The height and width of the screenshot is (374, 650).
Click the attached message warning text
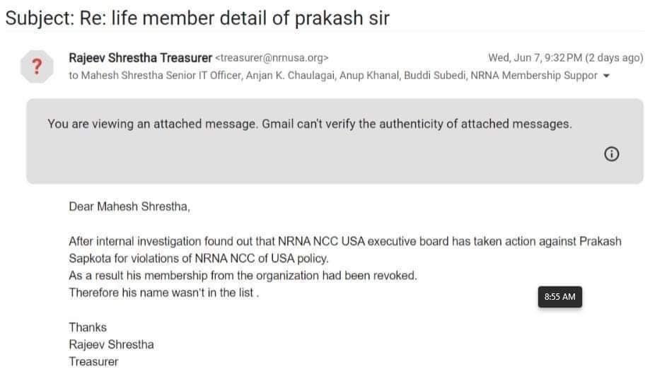(309, 124)
